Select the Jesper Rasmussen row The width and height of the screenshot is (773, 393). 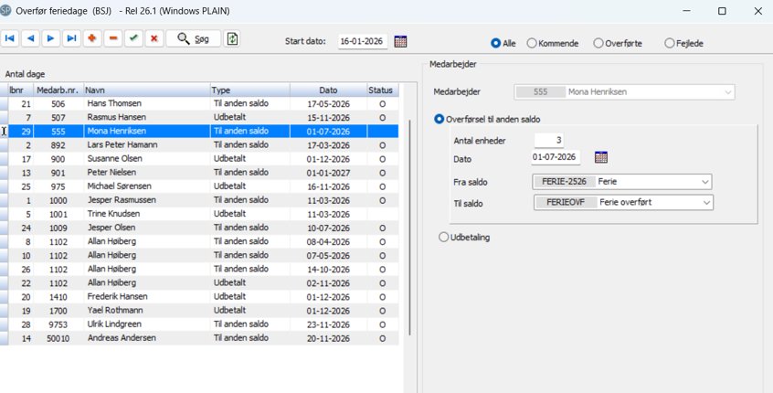(x=199, y=200)
